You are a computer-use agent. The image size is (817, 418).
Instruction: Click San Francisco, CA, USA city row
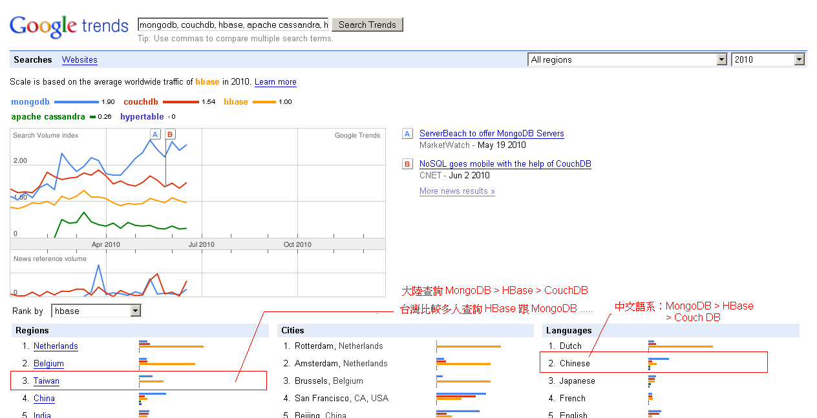(x=341, y=399)
